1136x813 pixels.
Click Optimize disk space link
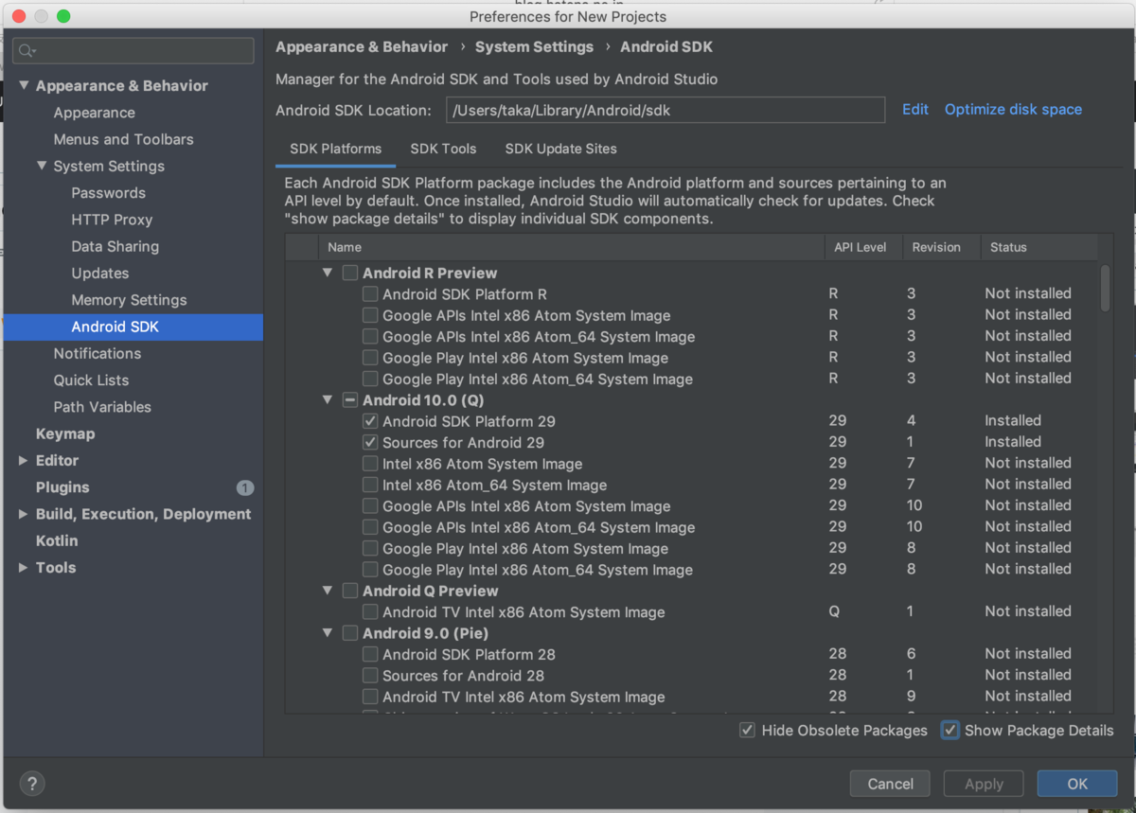pyautogui.click(x=1013, y=110)
